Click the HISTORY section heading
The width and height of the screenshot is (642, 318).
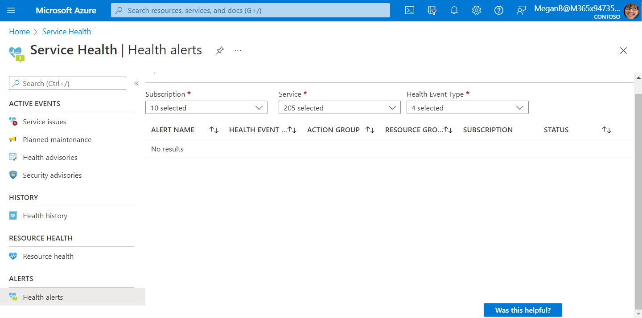coord(23,198)
